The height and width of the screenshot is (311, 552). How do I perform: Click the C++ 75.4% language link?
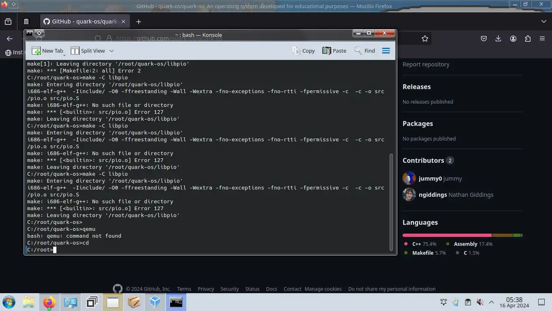(420, 244)
